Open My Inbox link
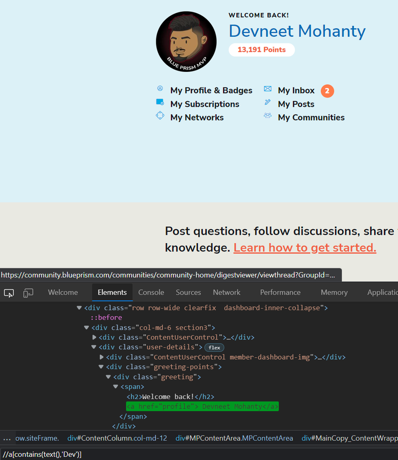The image size is (398, 460). click(296, 90)
